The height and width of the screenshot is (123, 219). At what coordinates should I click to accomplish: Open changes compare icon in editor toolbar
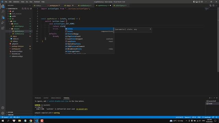coord(210,5)
